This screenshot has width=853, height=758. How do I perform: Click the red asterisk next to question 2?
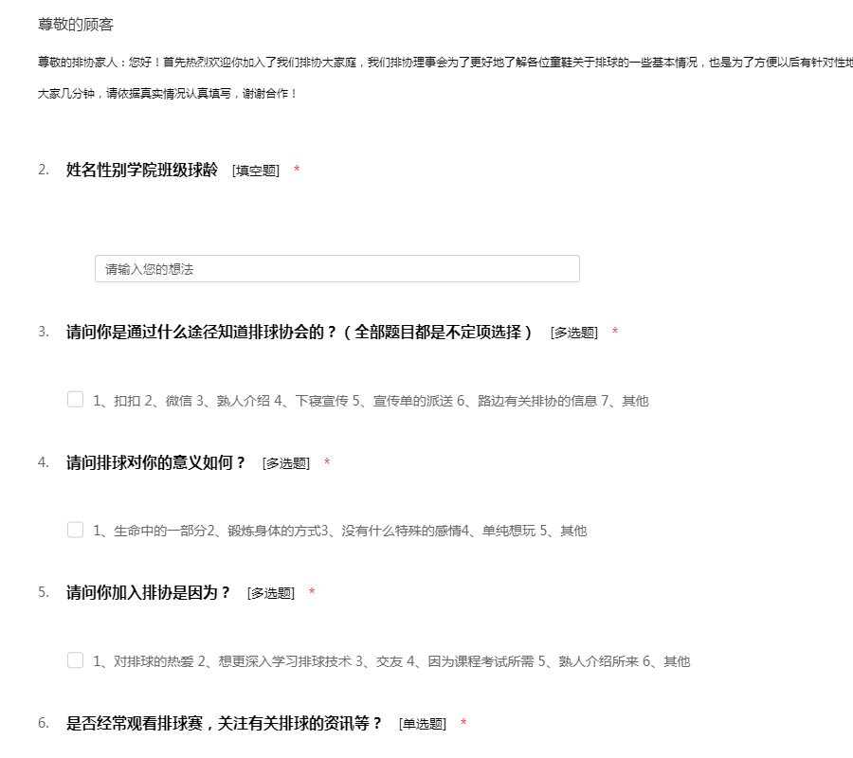pyautogui.click(x=297, y=171)
